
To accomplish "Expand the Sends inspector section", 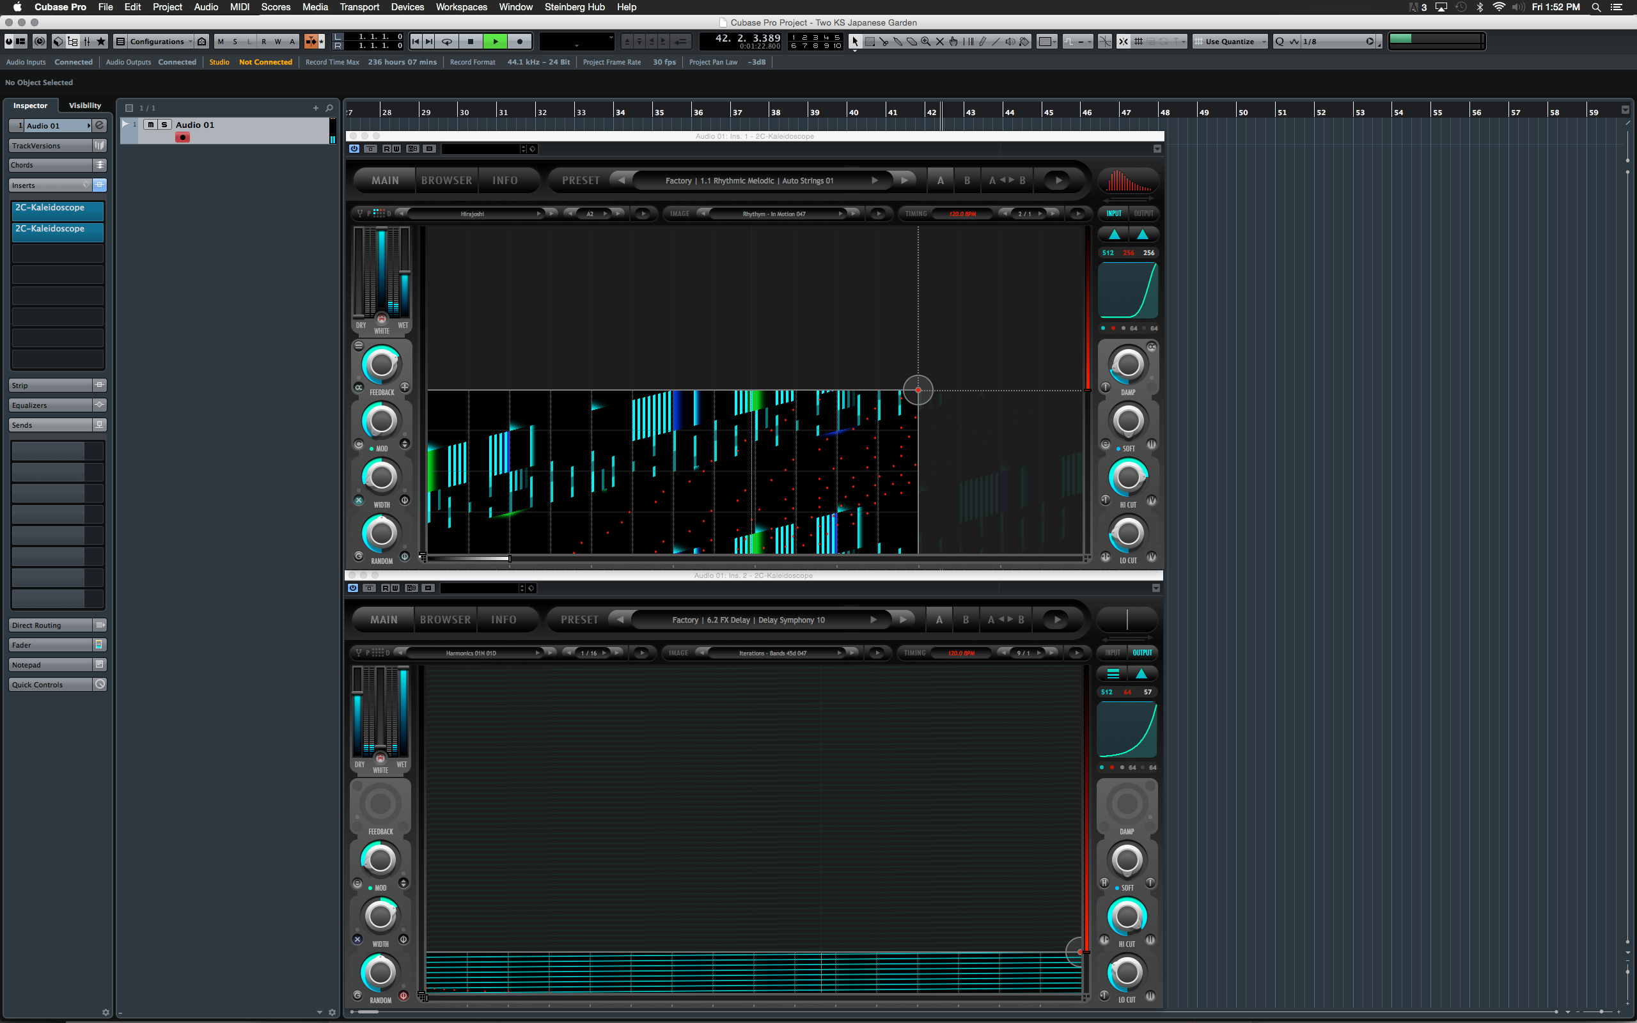I will click(51, 425).
